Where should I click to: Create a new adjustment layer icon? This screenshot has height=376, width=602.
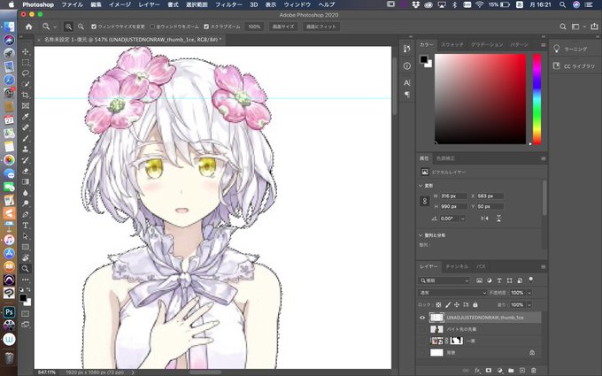[500, 370]
